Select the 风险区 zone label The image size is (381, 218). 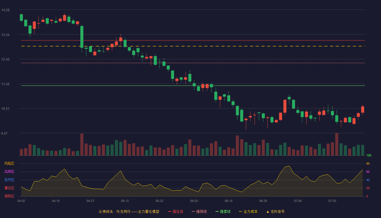tap(9, 163)
